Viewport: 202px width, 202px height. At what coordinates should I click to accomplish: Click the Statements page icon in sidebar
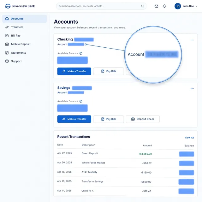point(7,53)
